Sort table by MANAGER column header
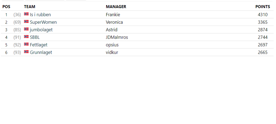Viewport: 276px width, 124px height. 116,7
